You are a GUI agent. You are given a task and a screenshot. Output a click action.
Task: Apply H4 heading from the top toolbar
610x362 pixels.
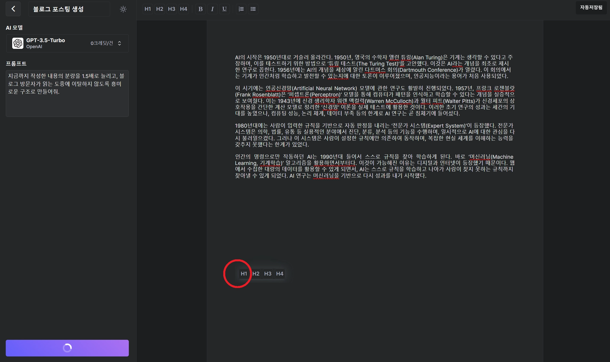[183, 9]
